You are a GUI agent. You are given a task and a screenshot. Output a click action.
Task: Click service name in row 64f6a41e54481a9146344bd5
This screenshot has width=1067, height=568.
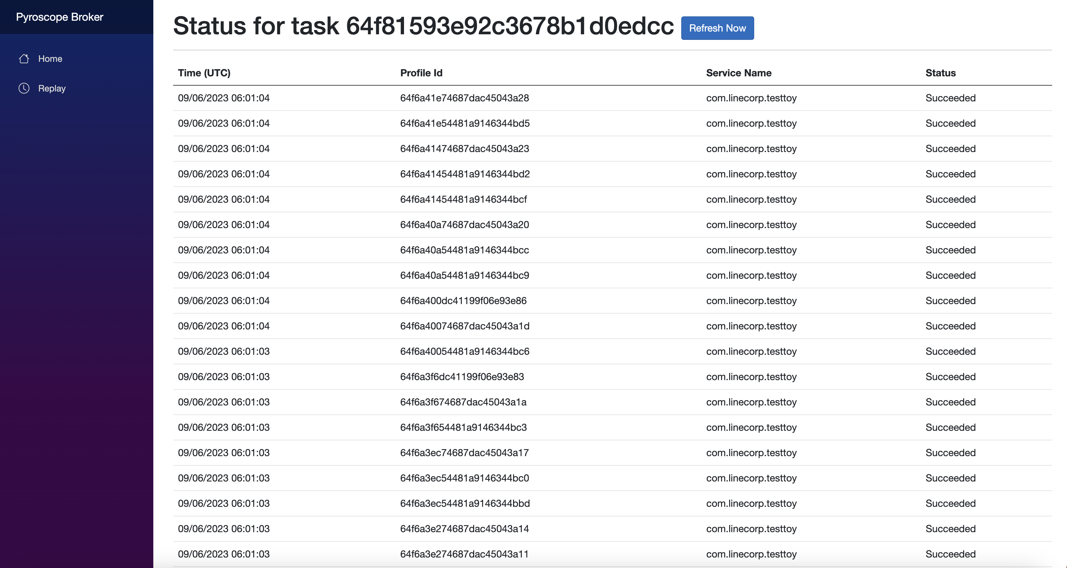tap(751, 123)
